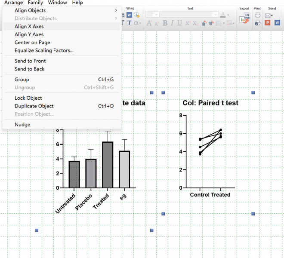Select Lock Object

tap(62, 98)
